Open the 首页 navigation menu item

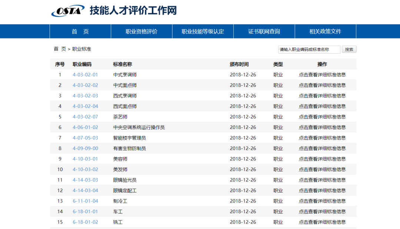tap(80, 31)
